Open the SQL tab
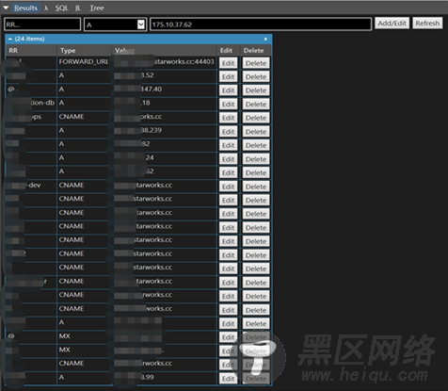 tap(61, 8)
